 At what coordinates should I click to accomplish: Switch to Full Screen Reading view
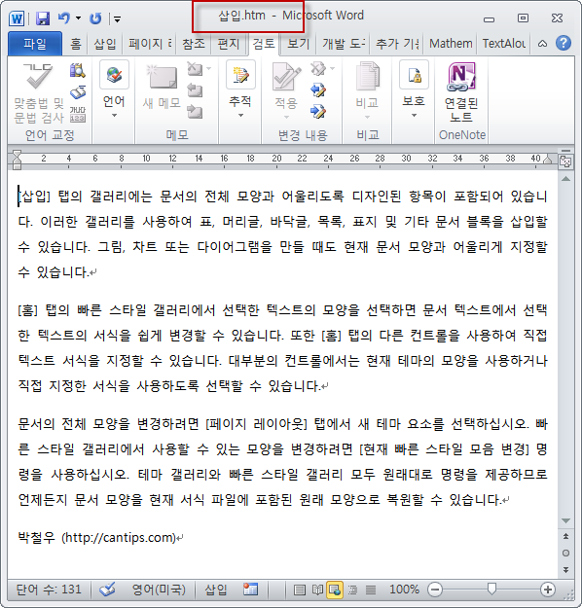click(317, 590)
